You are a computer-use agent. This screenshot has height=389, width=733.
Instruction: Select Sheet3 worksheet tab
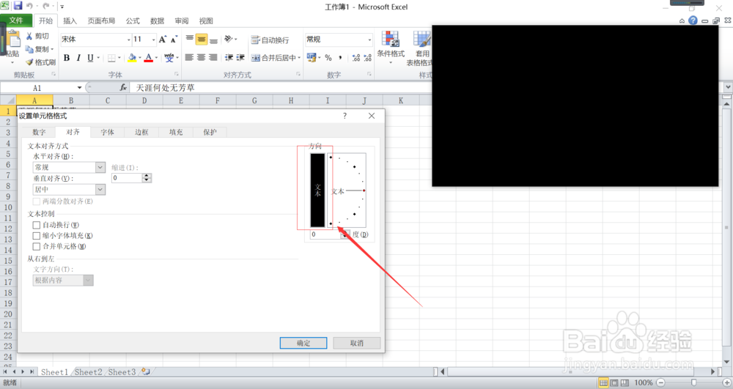tap(122, 371)
